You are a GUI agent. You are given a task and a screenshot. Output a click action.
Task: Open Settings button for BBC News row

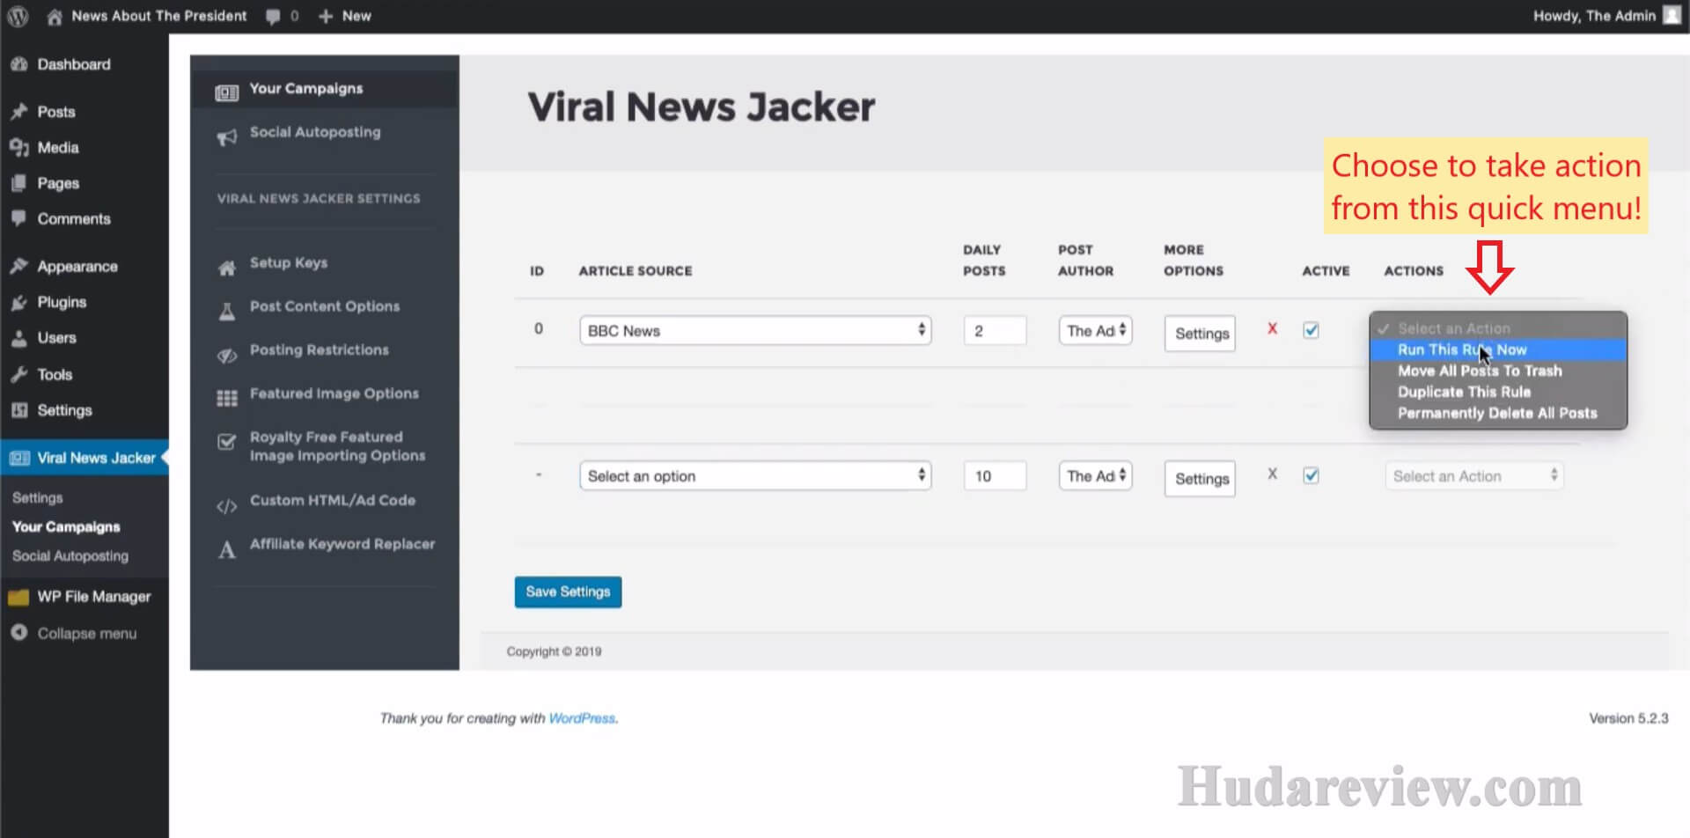[x=1201, y=334]
